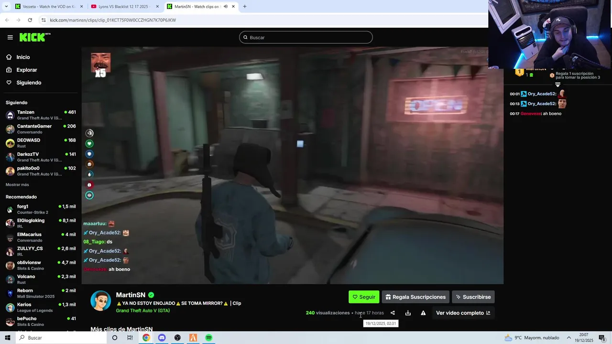The image size is (612, 344).
Task: Click the Kick logo
Action: click(x=35, y=37)
